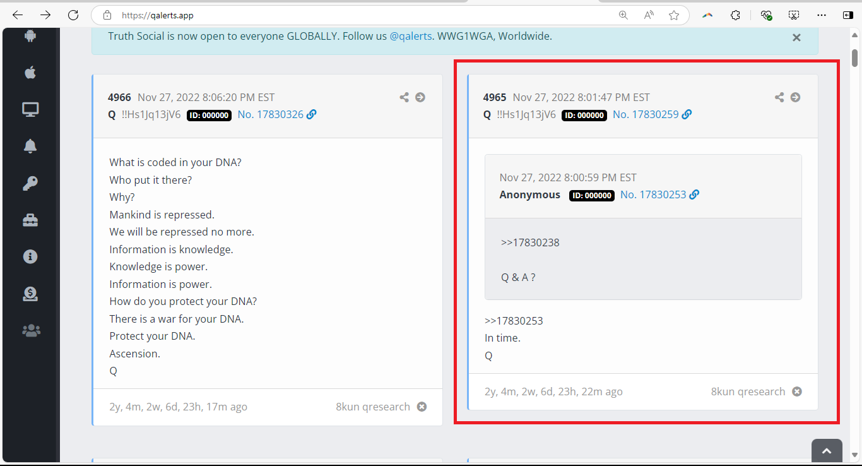
Task: Open browser Settings and more menu
Action: coord(821,15)
